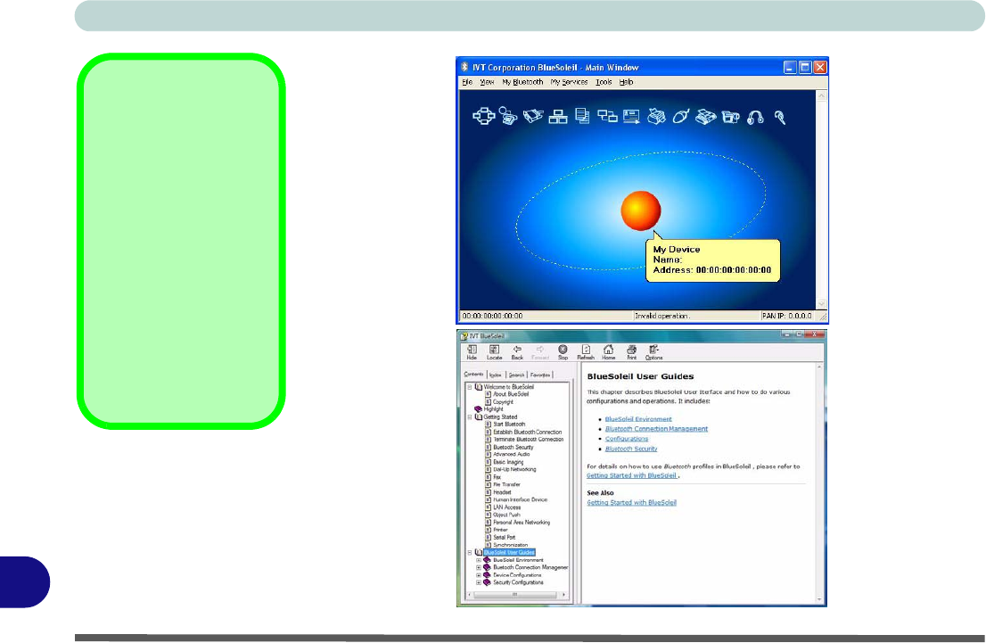This screenshot has width=986, height=643.
Task: Expand the BlueSoleil Environment node
Action: [479, 560]
